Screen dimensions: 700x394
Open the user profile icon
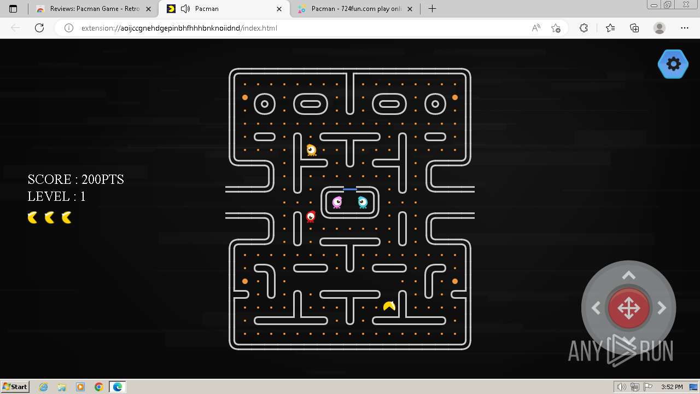(x=660, y=28)
